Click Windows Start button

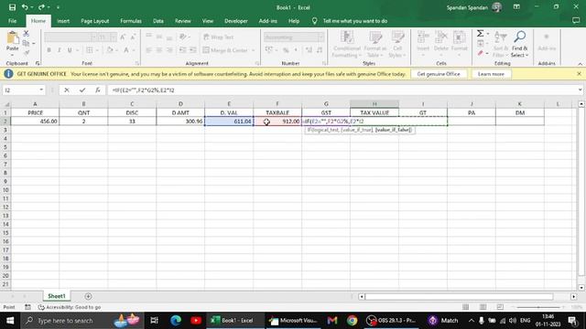click(x=10, y=321)
